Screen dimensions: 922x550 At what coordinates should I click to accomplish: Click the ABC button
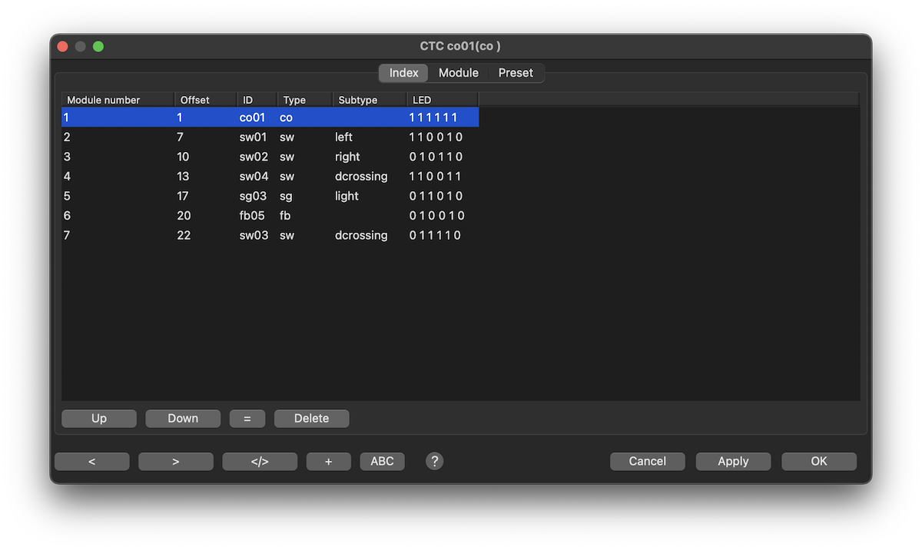coord(382,461)
